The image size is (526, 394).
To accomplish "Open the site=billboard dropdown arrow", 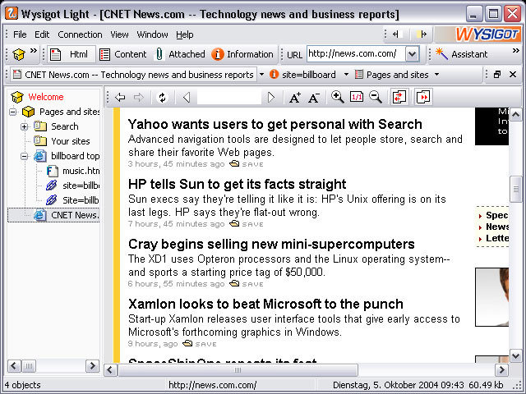I will click(x=346, y=75).
